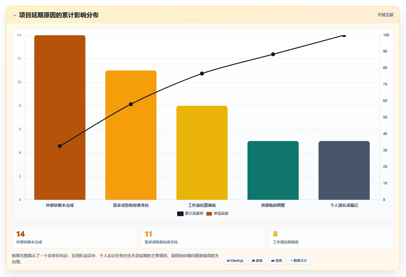The height and width of the screenshot is (277, 406).
Task: Click the x-axis label 资源临时调整
Action: point(273,205)
